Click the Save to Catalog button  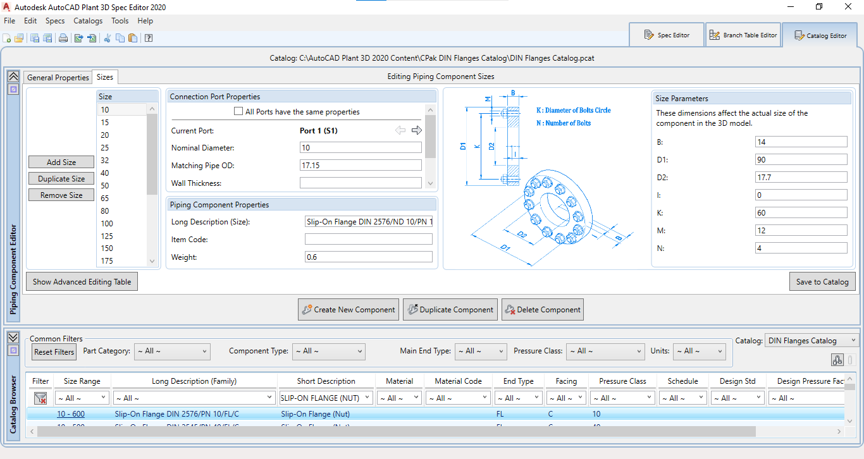[x=822, y=282]
